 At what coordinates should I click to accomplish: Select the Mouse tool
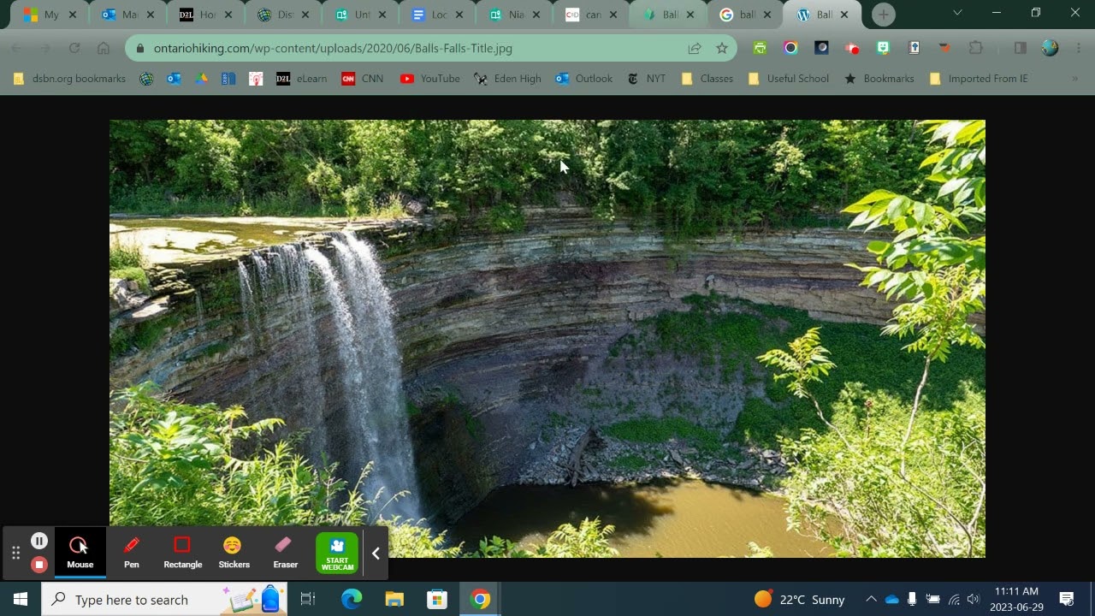click(x=80, y=552)
